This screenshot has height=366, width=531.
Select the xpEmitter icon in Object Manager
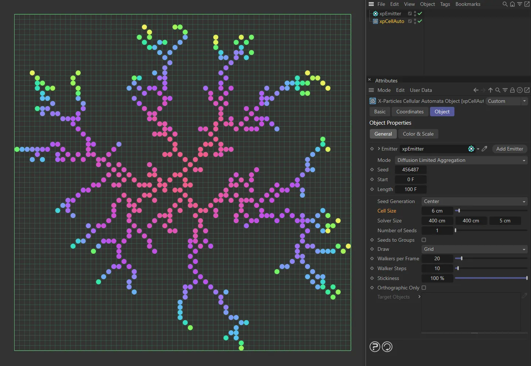[x=375, y=13]
